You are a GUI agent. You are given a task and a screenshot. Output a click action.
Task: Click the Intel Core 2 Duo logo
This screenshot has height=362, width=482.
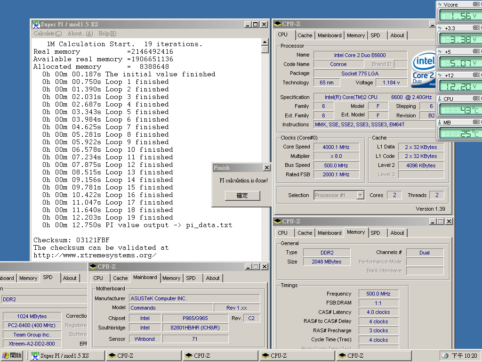click(x=423, y=70)
